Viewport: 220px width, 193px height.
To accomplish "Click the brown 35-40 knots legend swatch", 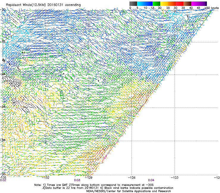I will (x=187, y=4).
